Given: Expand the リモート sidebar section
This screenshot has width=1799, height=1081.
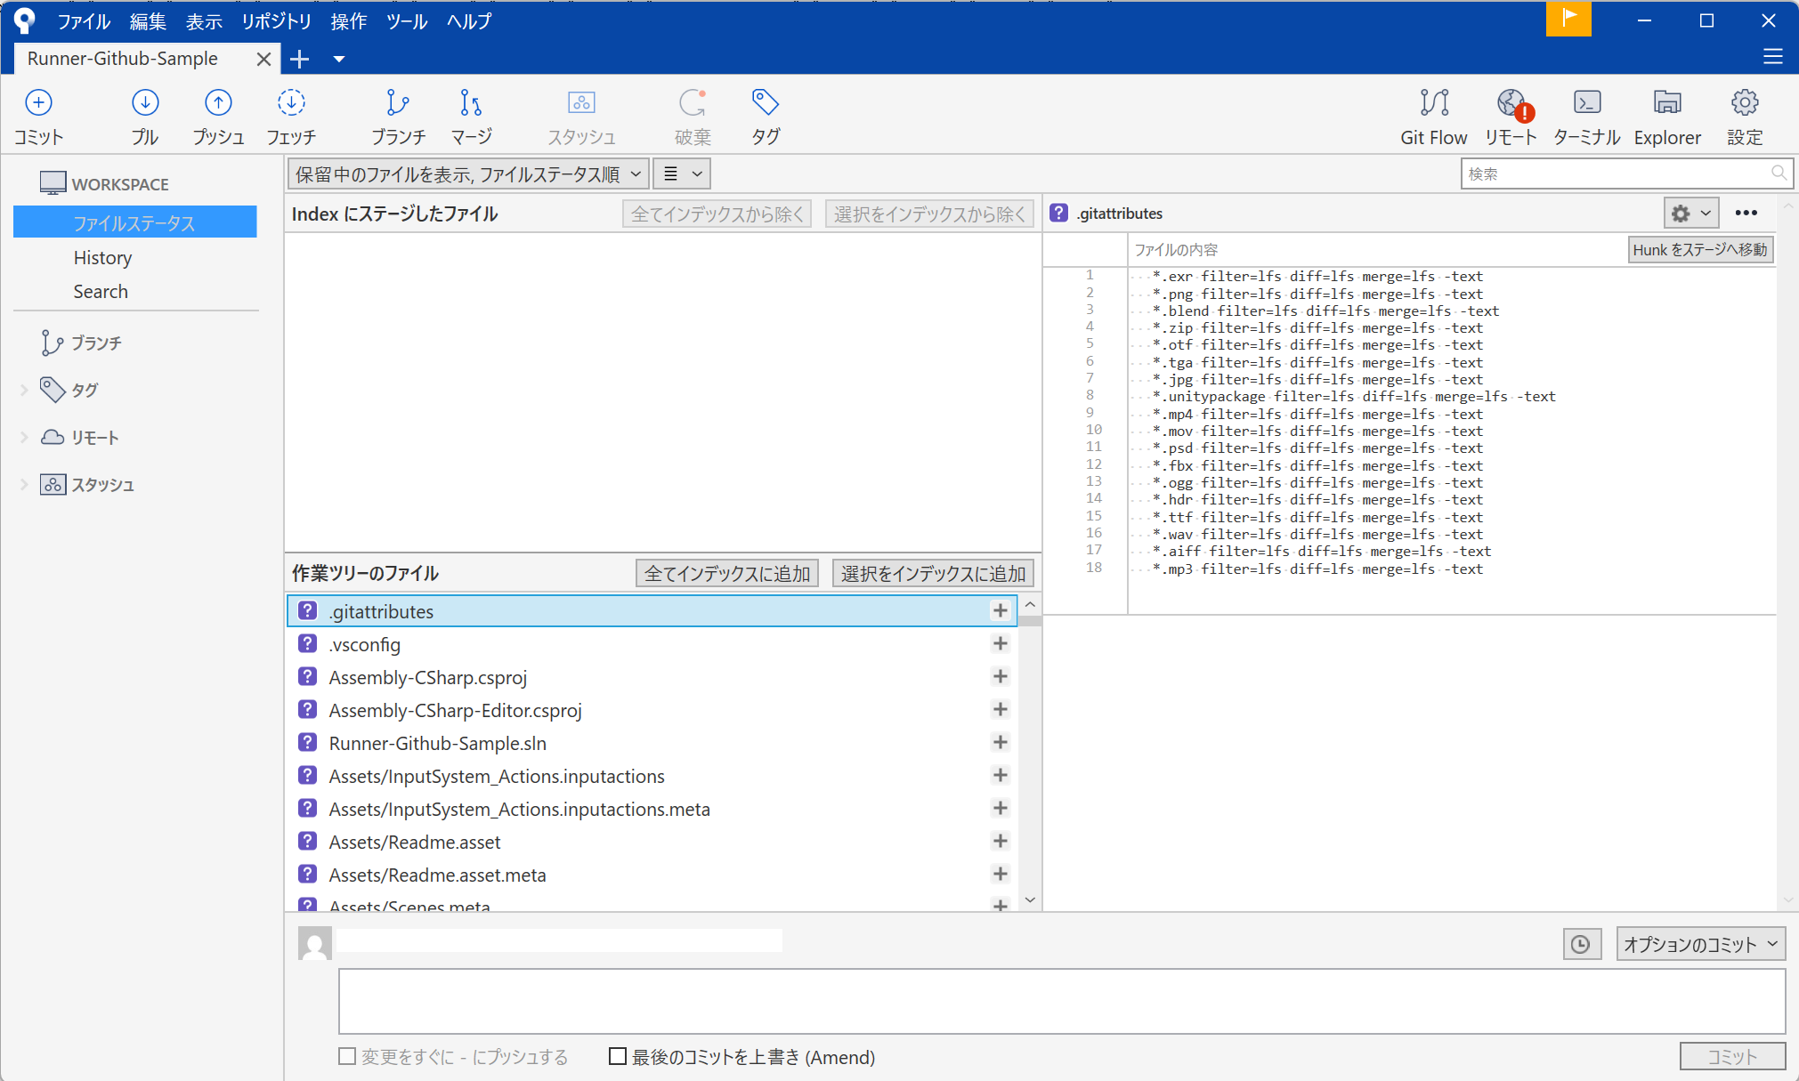Looking at the screenshot, I should (23, 437).
